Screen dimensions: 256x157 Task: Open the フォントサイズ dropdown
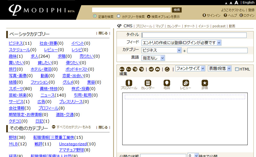pyautogui.click(x=190, y=68)
